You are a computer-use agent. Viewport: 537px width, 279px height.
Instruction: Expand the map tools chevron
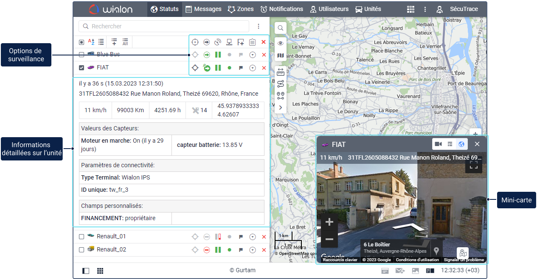pyautogui.click(x=281, y=108)
